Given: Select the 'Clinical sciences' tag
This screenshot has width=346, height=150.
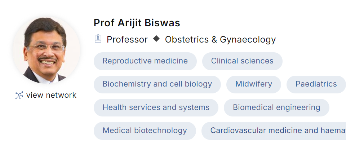Looking at the screenshot, I should tap(242, 61).
